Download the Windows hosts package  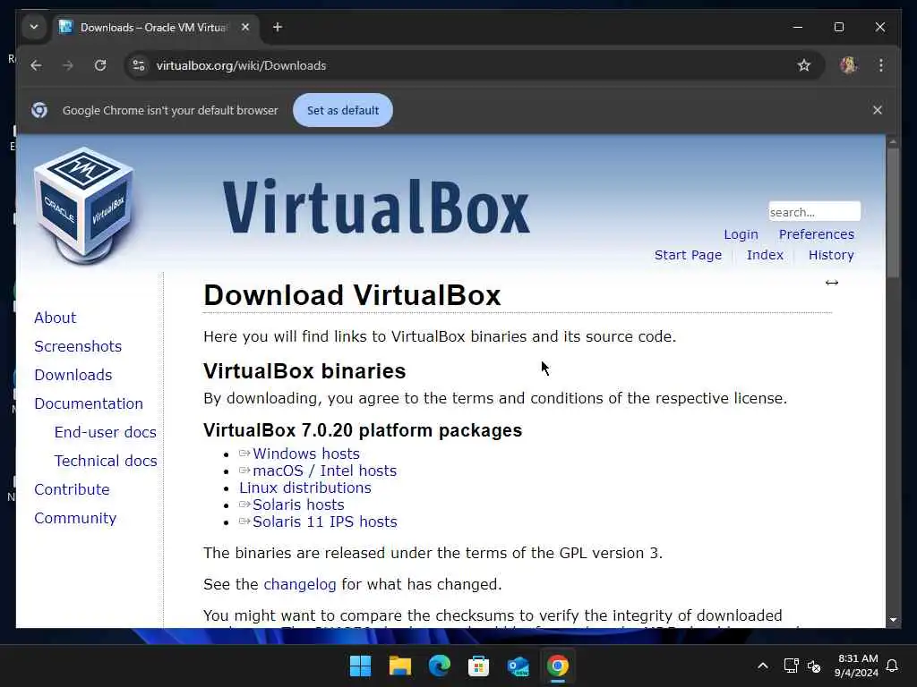306,454
